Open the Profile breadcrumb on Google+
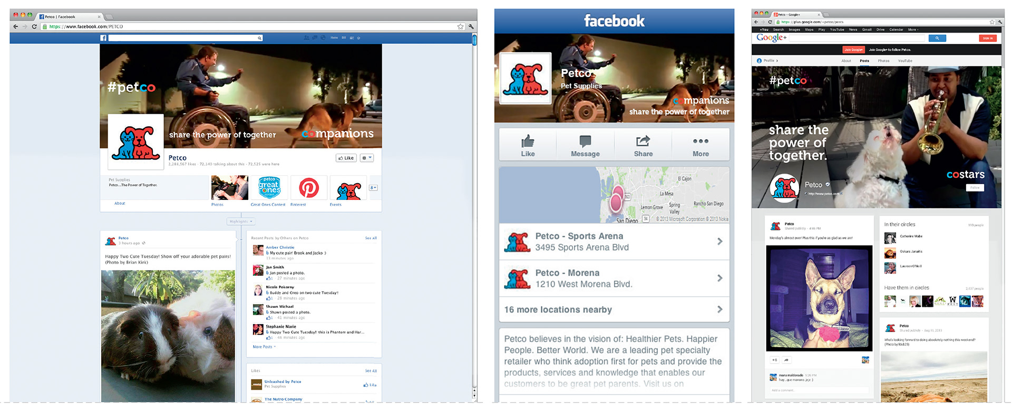This screenshot has height=411, width=1012. pos(767,61)
